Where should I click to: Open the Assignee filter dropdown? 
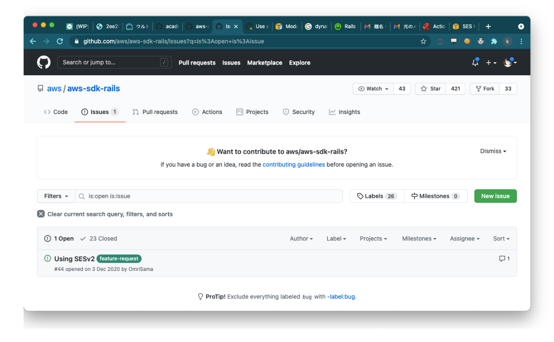point(465,239)
